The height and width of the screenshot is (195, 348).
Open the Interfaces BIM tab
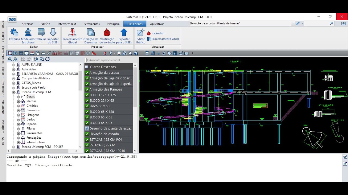(x=67, y=24)
